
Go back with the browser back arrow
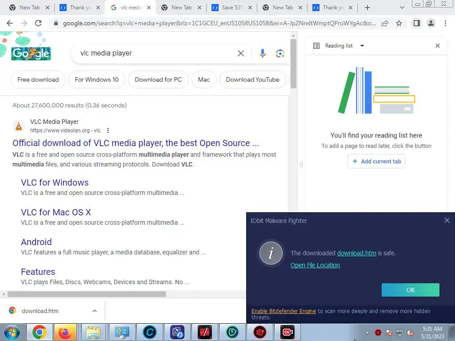pyautogui.click(x=10, y=23)
